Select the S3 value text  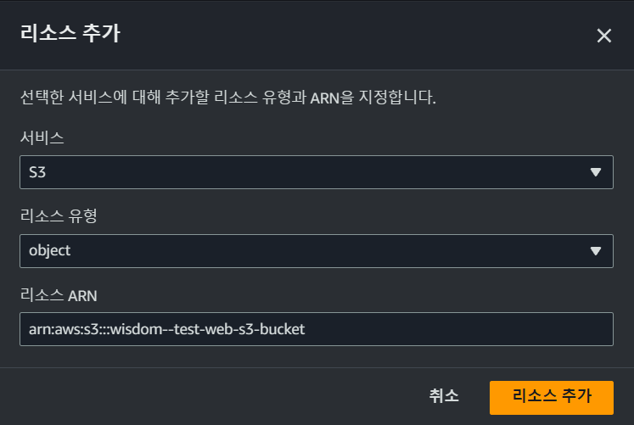coord(37,172)
